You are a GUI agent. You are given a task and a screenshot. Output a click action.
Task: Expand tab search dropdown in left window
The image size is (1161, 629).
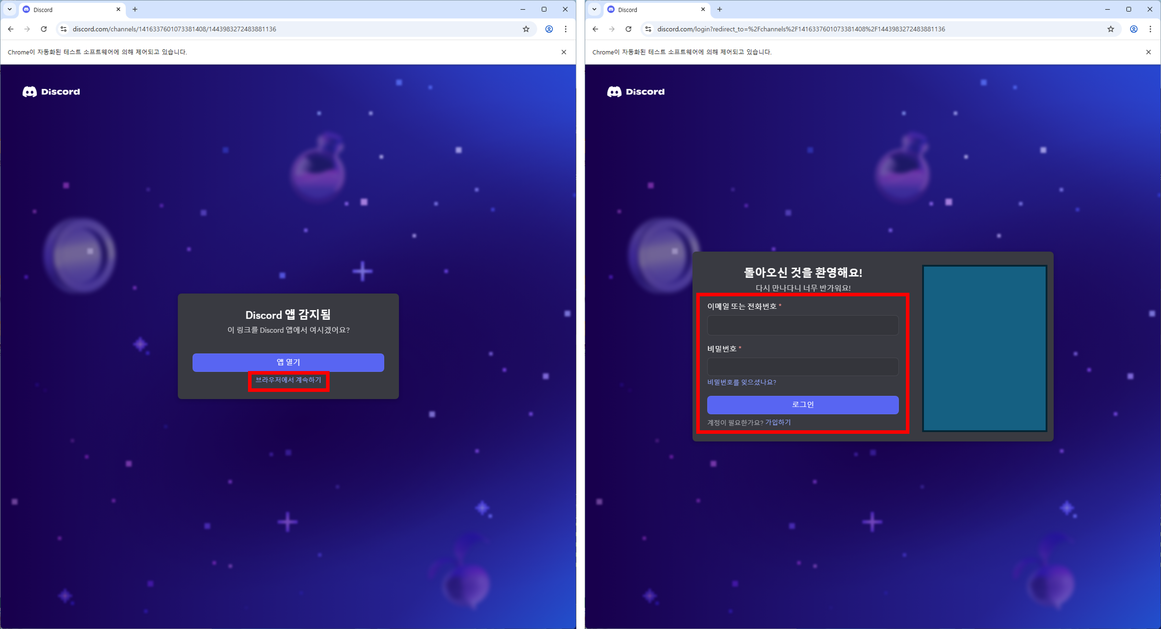click(x=9, y=9)
